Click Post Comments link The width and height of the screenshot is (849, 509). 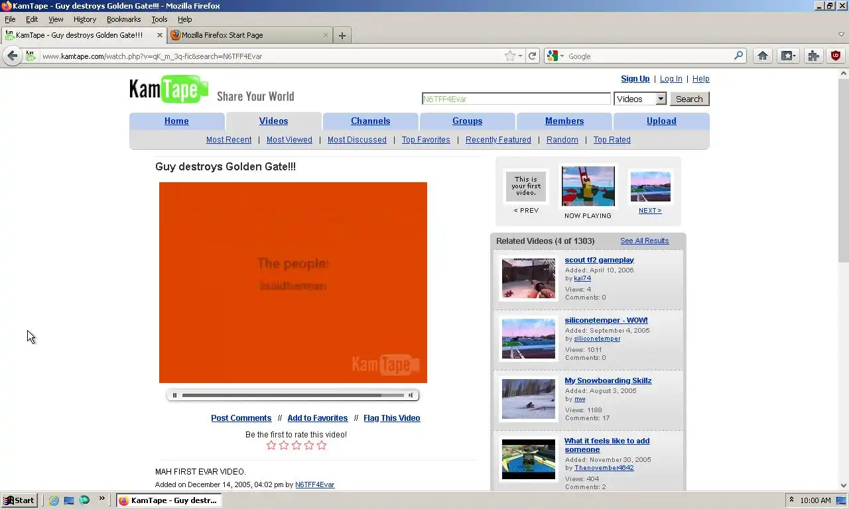click(241, 418)
